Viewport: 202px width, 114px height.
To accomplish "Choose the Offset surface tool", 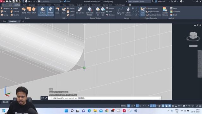I will 34,10.
